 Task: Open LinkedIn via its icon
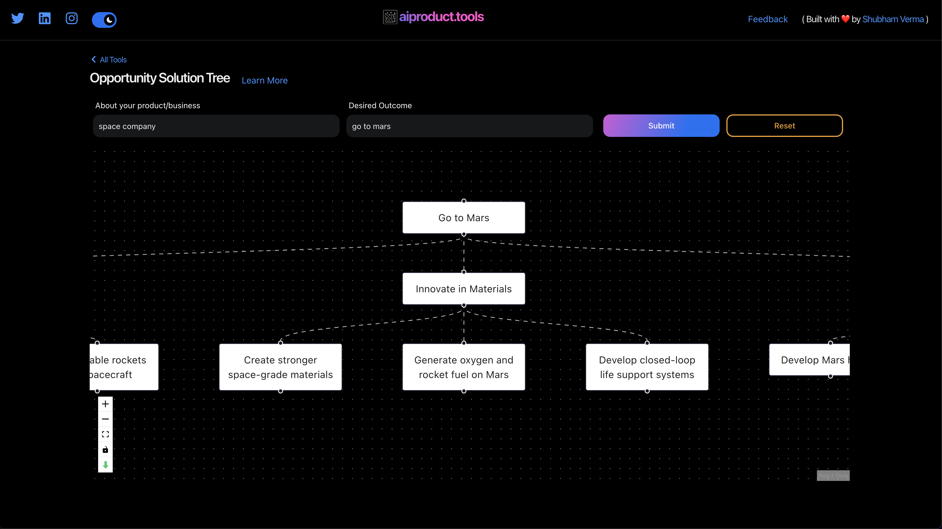point(44,19)
